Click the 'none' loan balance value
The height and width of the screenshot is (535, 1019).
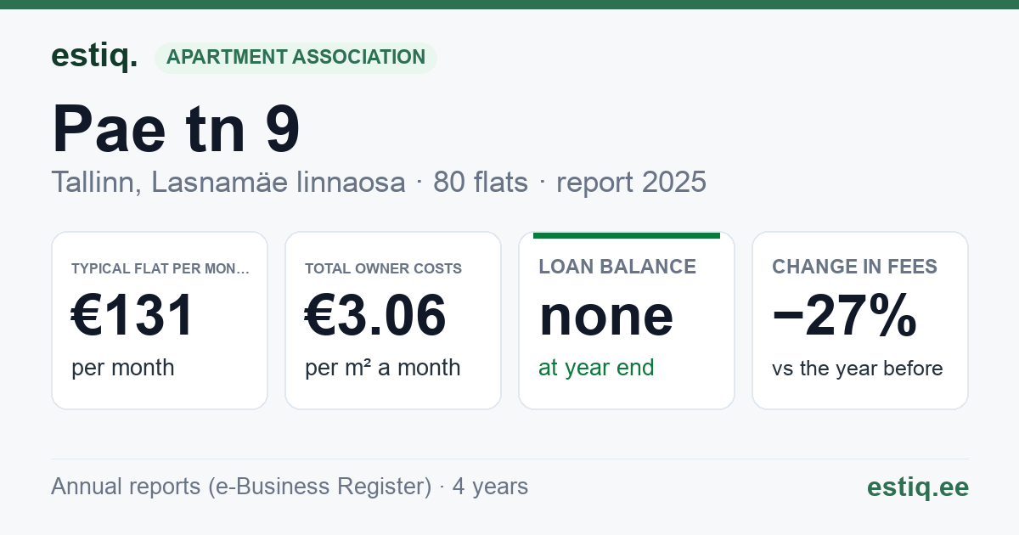click(x=606, y=316)
